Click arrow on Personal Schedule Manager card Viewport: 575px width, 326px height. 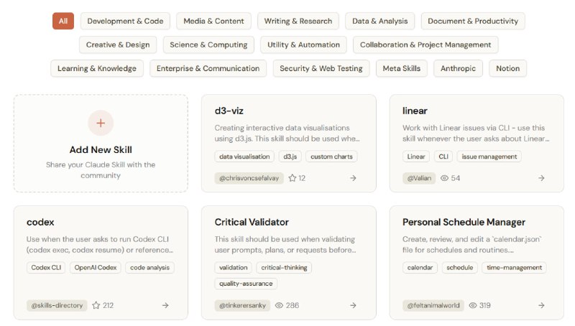[541, 305]
